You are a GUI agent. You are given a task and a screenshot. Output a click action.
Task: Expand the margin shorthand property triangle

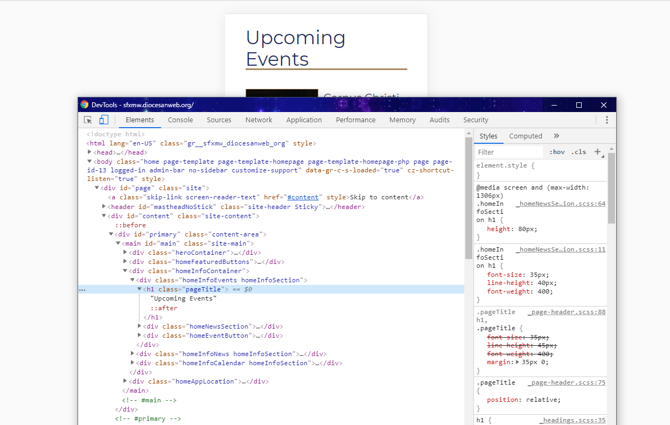click(518, 363)
